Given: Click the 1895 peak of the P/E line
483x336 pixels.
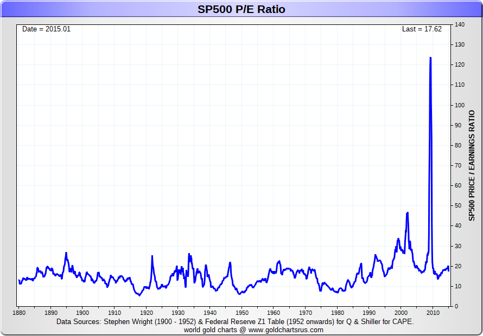Looking at the screenshot, I should [x=66, y=253].
